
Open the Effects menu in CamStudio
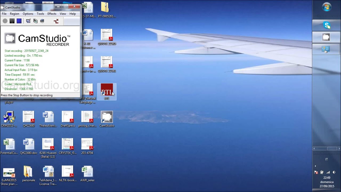pyautogui.click(x=52, y=14)
